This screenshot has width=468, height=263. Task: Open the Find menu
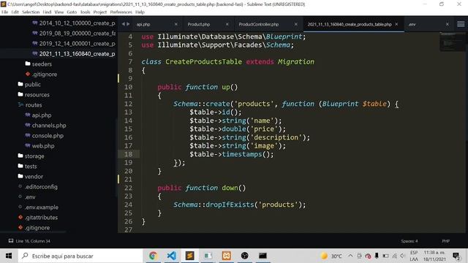[x=47, y=12]
